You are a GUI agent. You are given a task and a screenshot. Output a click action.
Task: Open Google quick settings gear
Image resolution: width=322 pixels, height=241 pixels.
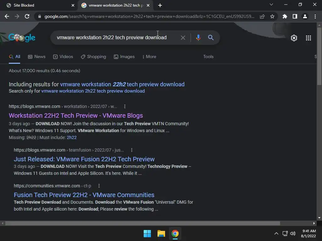[x=294, y=38]
